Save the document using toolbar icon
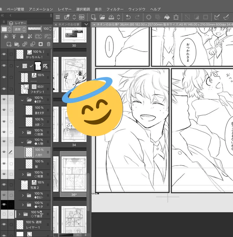This screenshot has width=233, height=237. (111, 17)
